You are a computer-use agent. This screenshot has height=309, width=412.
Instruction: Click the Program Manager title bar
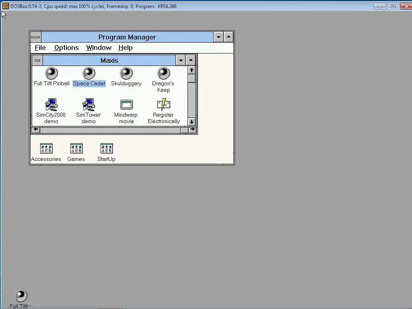pos(127,37)
